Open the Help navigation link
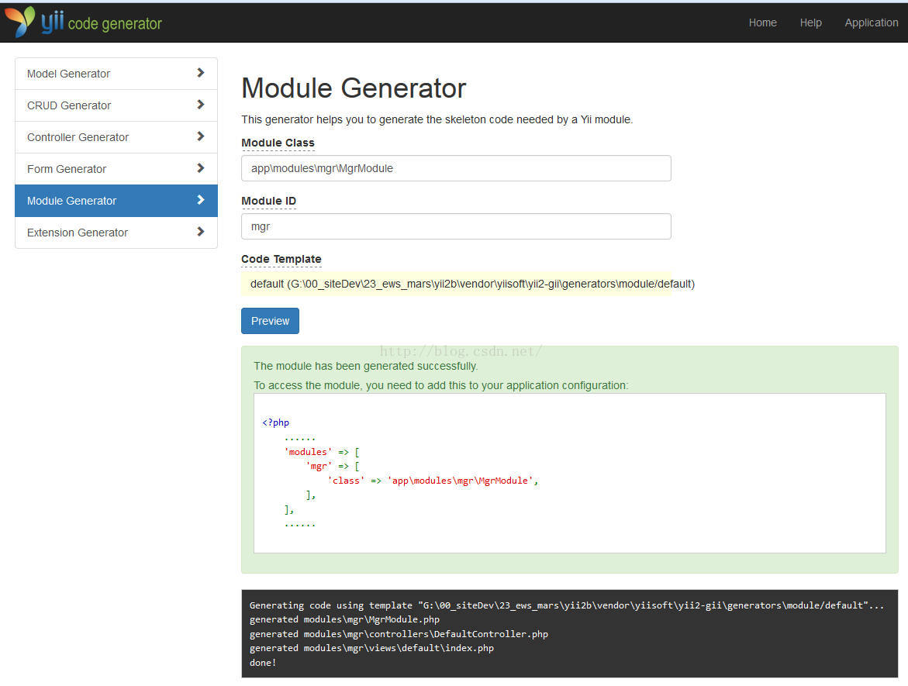 point(810,22)
